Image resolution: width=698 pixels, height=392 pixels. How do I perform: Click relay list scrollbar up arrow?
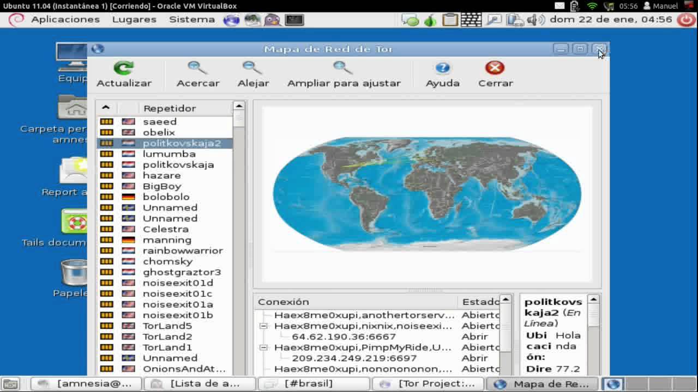tap(238, 106)
